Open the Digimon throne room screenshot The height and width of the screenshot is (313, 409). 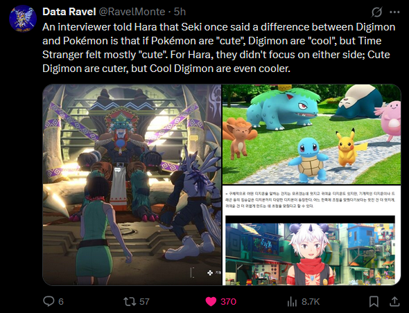tap(132, 184)
